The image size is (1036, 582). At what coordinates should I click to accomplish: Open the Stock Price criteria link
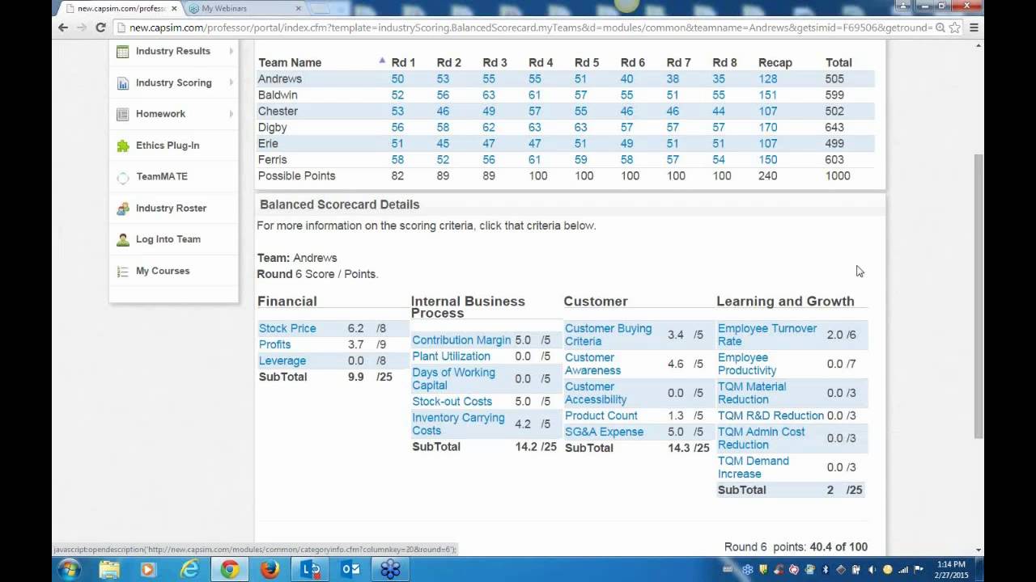287,328
